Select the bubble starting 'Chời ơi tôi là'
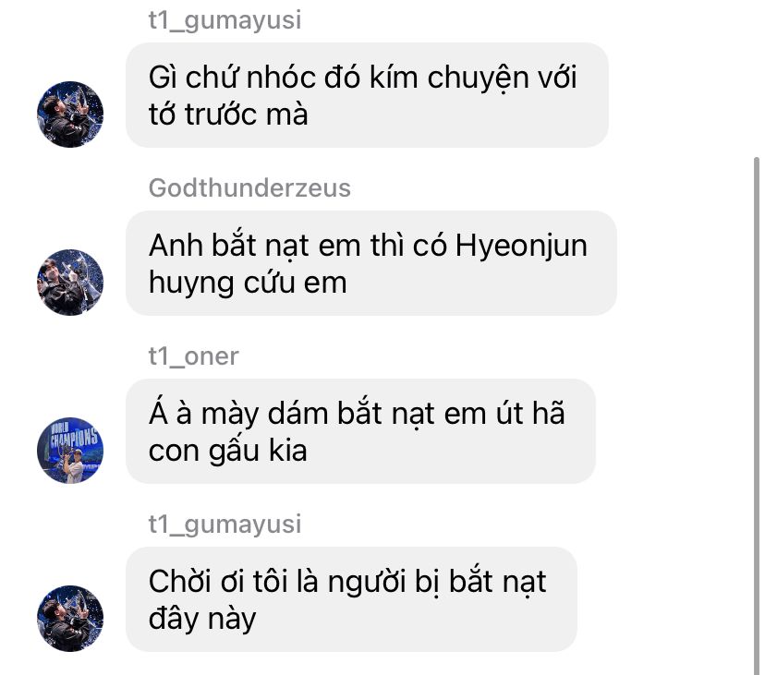The image size is (765, 675). (351, 599)
